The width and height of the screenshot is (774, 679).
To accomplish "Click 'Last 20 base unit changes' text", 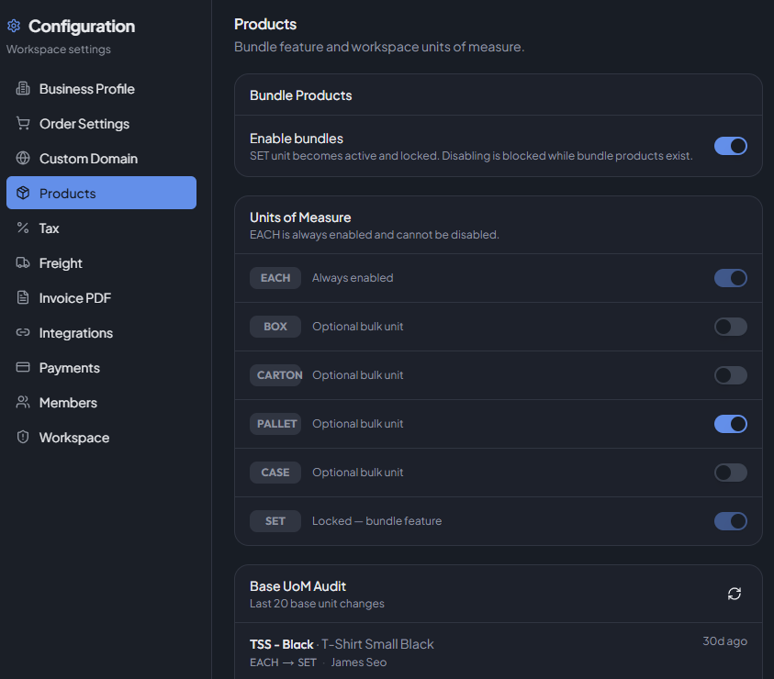I will point(317,604).
